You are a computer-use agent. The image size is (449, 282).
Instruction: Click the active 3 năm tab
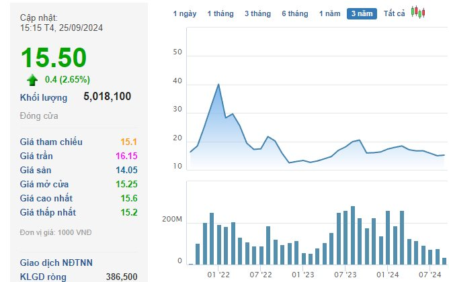point(362,13)
